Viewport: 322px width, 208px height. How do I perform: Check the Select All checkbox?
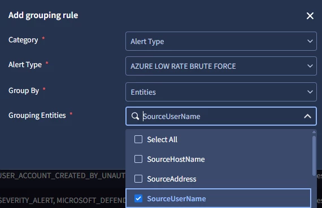pyautogui.click(x=138, y=139)
